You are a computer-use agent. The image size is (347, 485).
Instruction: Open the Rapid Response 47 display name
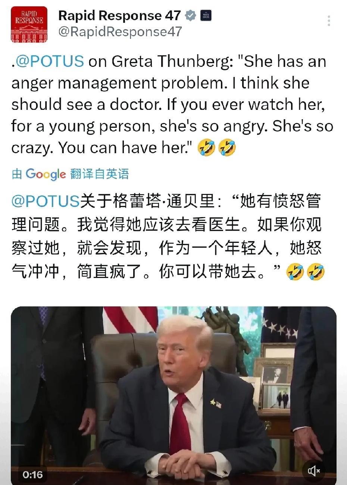119,16
